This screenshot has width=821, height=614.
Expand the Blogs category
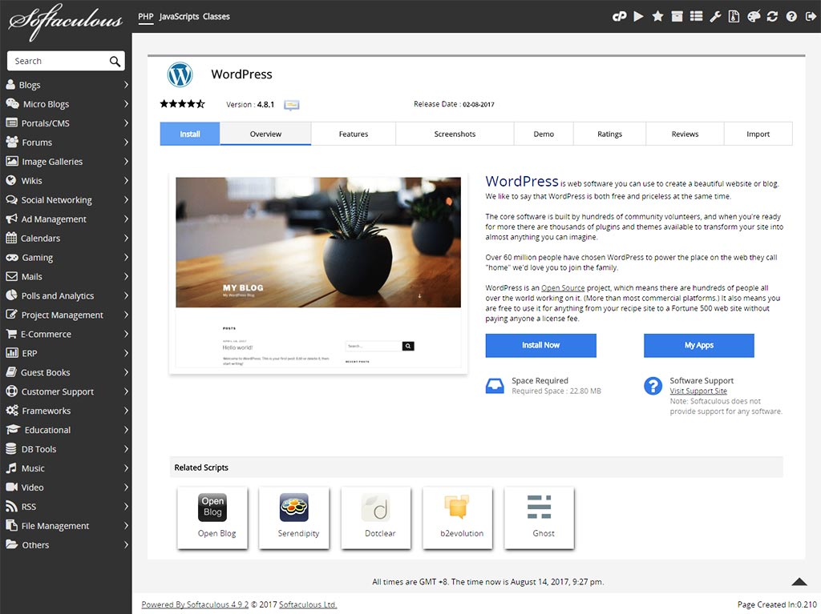66,85
